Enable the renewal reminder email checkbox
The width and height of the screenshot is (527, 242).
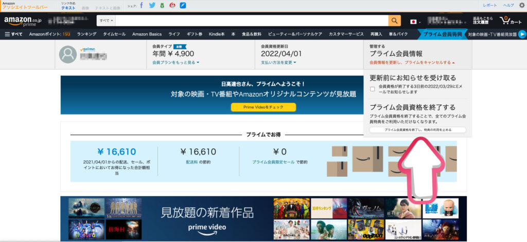[373, 89]
